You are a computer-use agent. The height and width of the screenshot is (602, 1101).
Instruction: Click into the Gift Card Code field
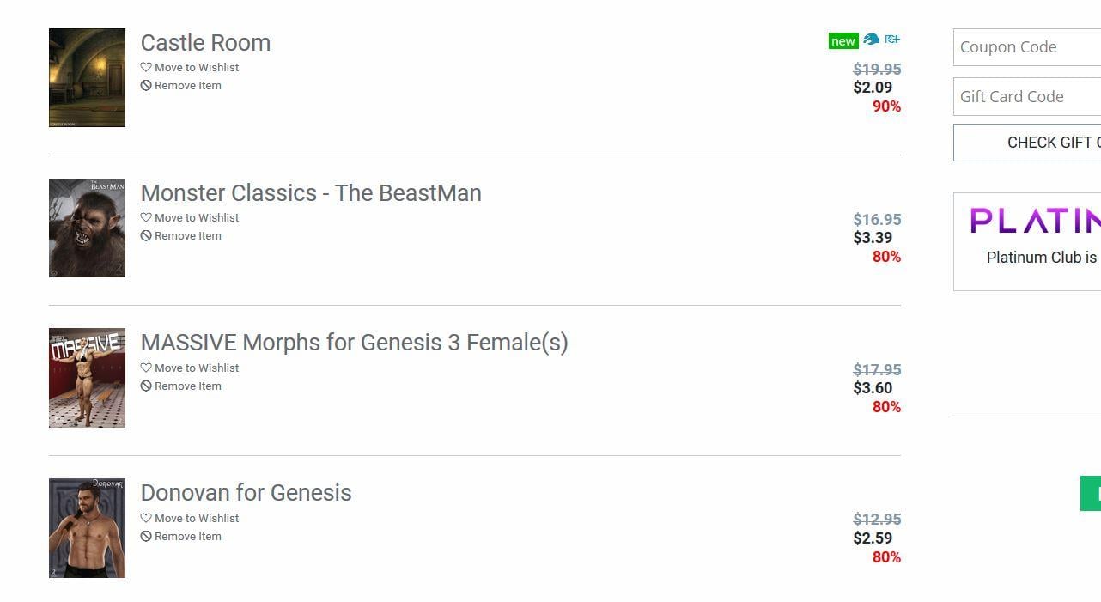coord(1027,96)
